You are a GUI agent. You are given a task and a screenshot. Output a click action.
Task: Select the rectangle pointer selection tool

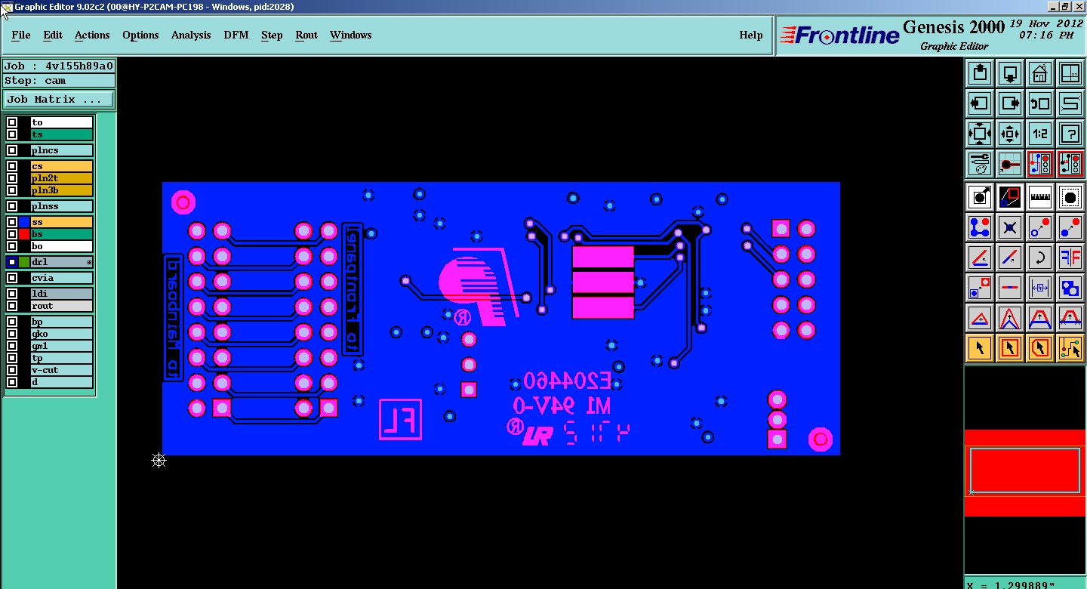click(1010, 348)
